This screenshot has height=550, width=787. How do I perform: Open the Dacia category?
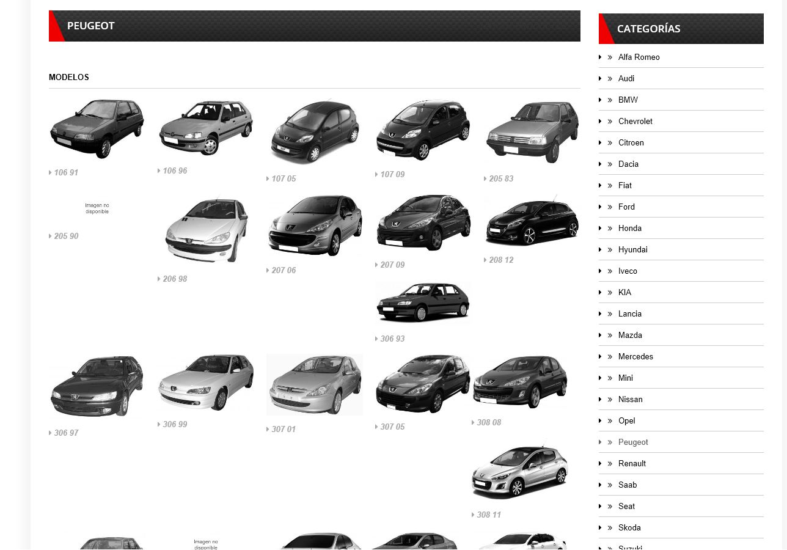pyautogui.click(x=628, y=164)
